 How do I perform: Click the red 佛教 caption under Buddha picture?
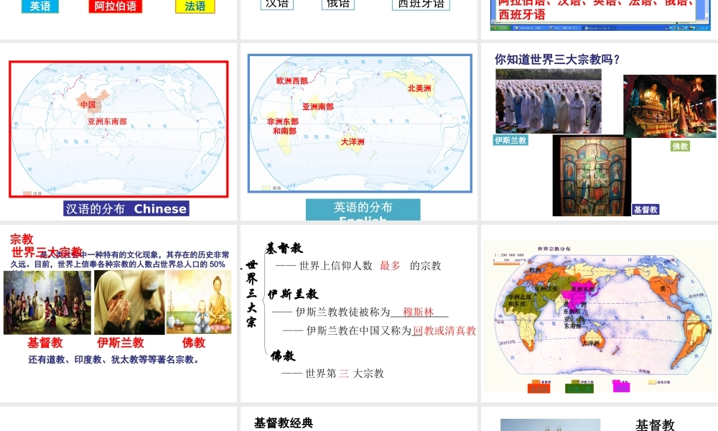(194, 343)
